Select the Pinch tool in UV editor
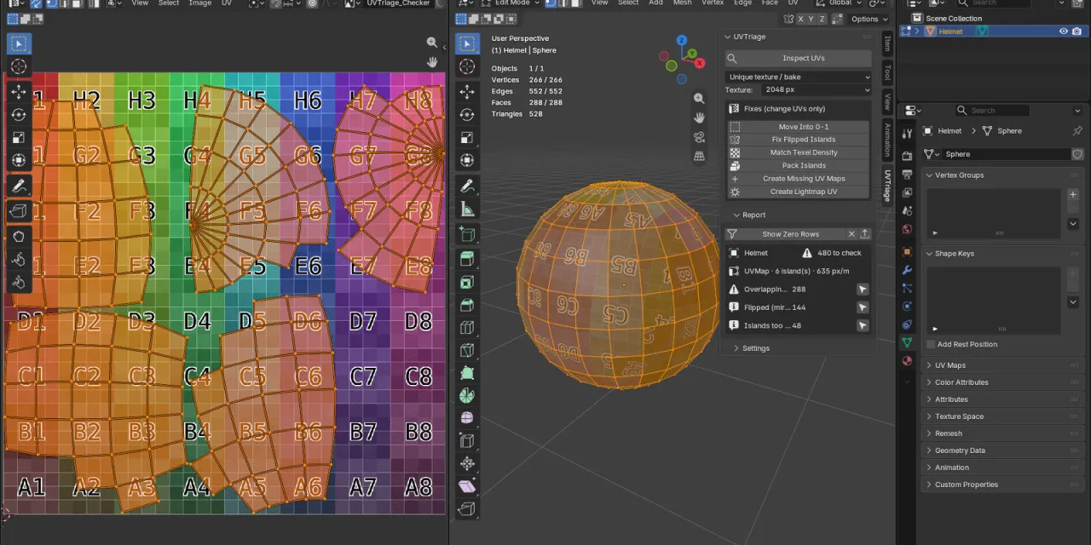Image resolution: width=1091 pixels, height=545 pixels. pos(19,282)
